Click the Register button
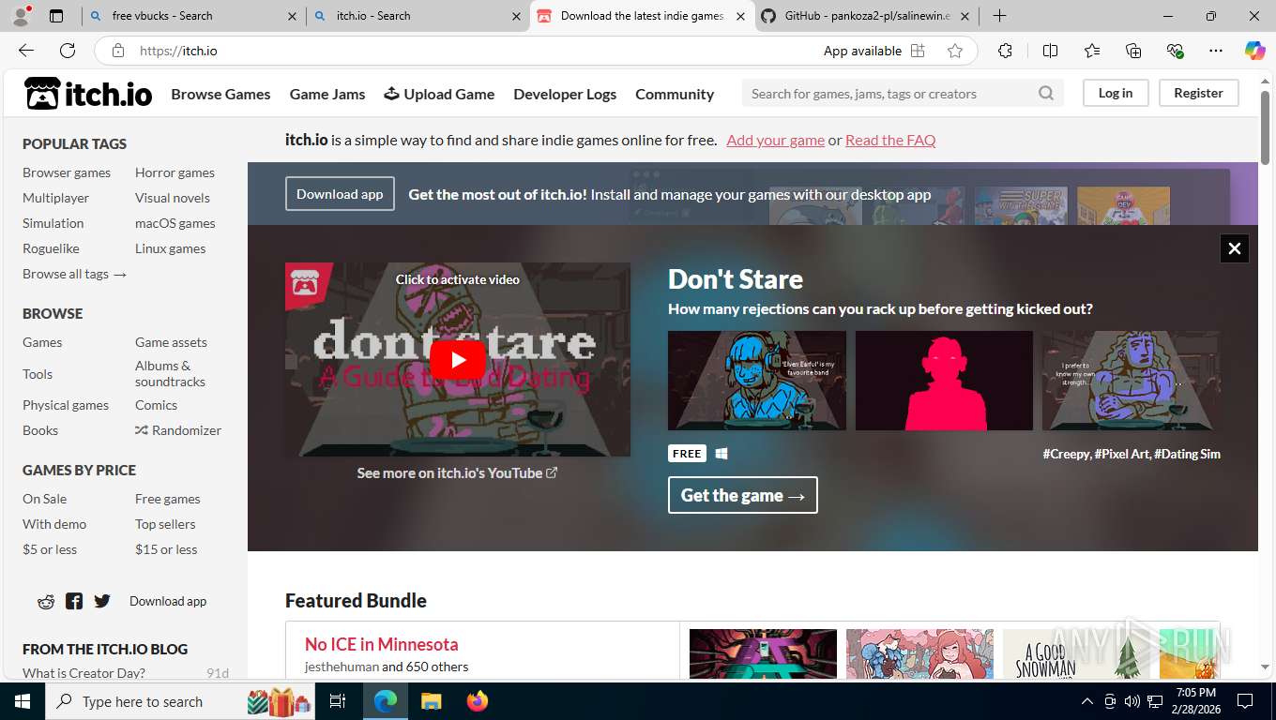1276x720 pixels. (1198, 93)
